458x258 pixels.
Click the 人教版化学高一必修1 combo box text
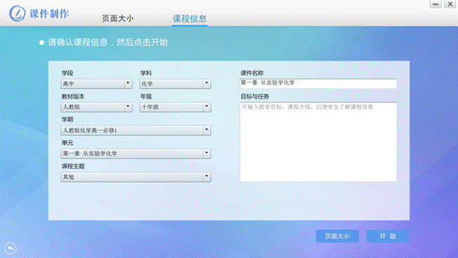(x=90, y=131)
